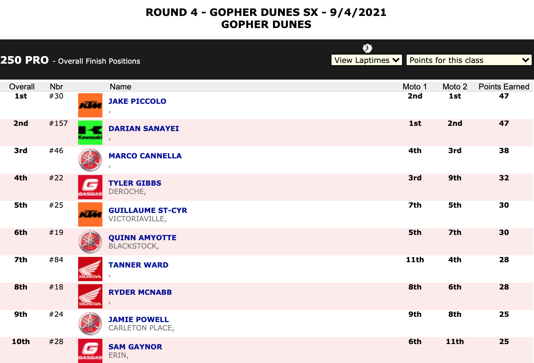
Task: Click the Moto 1 column header
Action: point(415,87)
